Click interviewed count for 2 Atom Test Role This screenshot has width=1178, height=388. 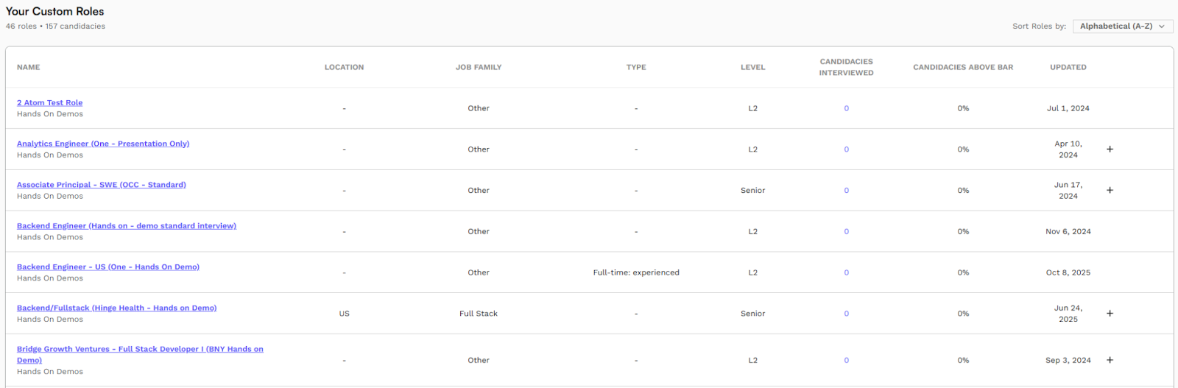tap(847, 109)
